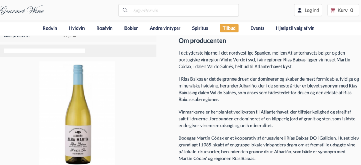Open the Rødvin menu

tap(50, 28)
